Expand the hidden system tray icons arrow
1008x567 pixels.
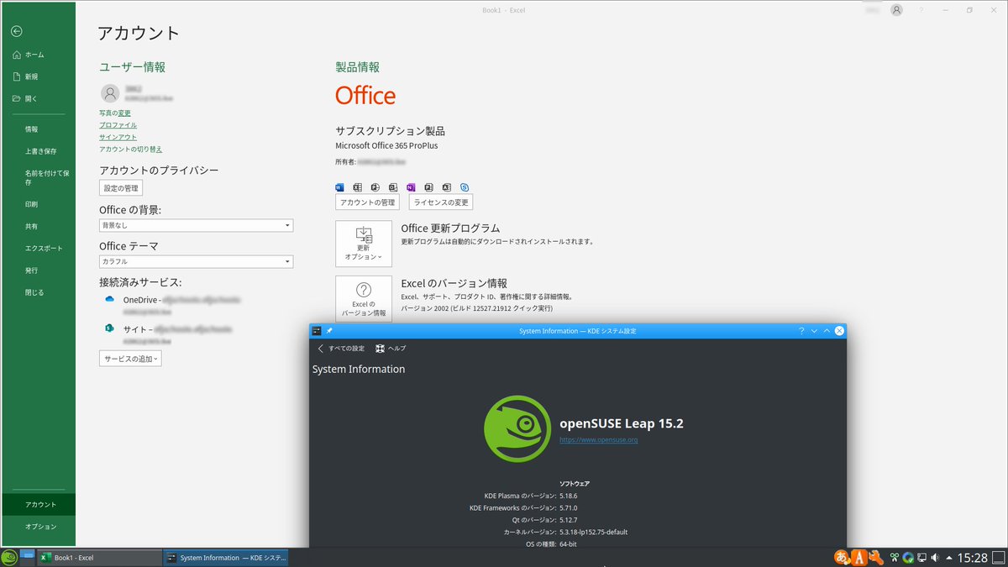pyautogui.click(x=949, y=558)
